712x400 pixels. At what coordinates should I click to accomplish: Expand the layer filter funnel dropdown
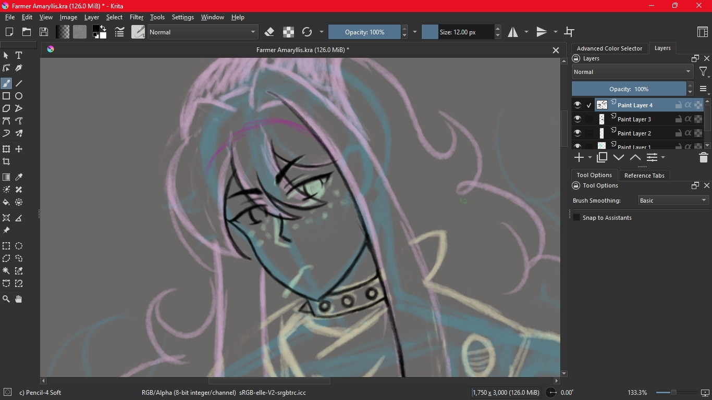(x=704, y=72)
